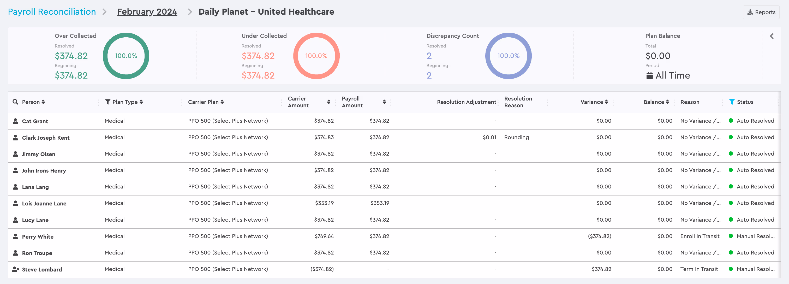Screen dimensions: 789x284
Task: Select the Ron Troupe name
Action: click(37, 253)
